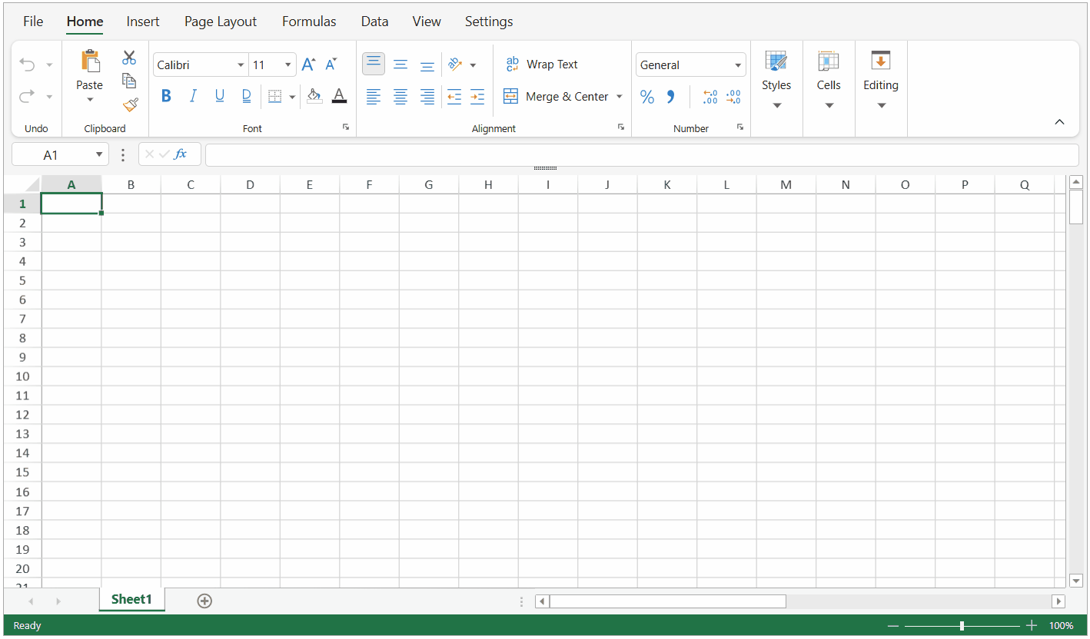Add a new sheet with plus icon
1090x639 pixels.
(x=204, y=601)
